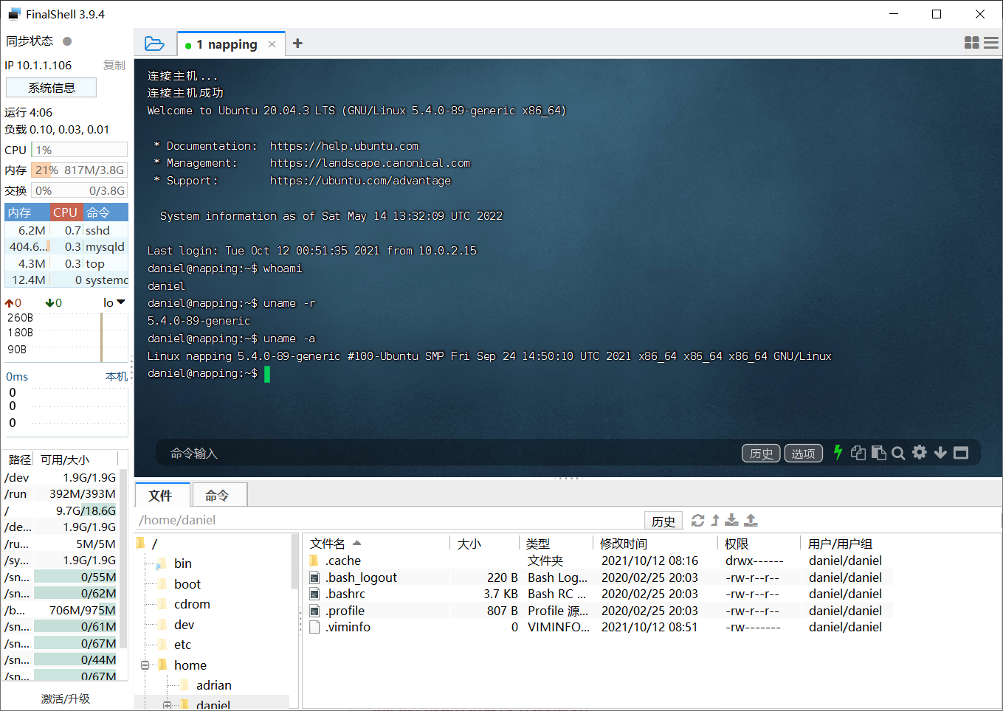
Task: Select the bin folder in tree
Action: (182, 563)
